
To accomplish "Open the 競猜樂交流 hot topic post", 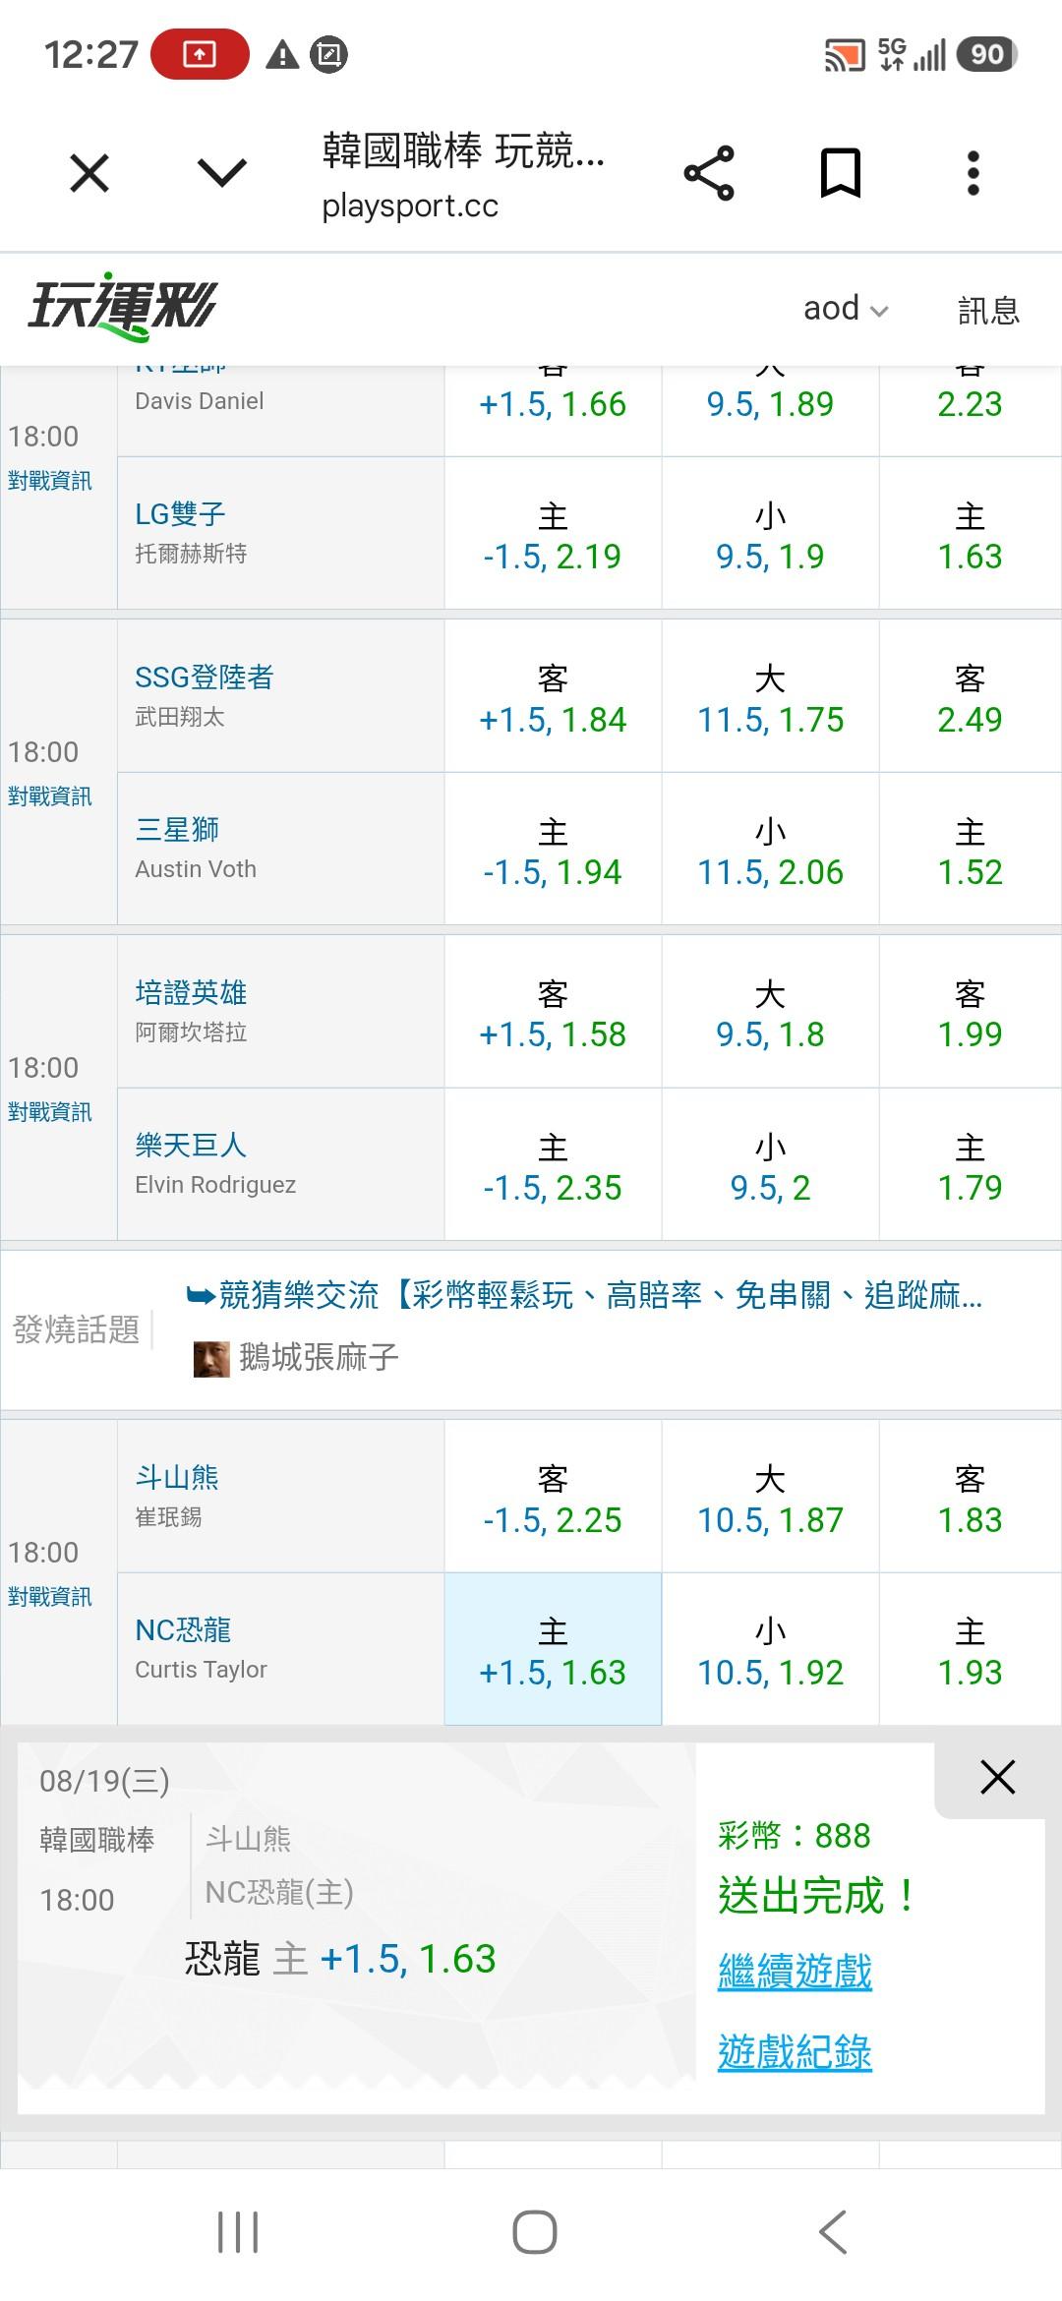I will [x=584, y=1295].
